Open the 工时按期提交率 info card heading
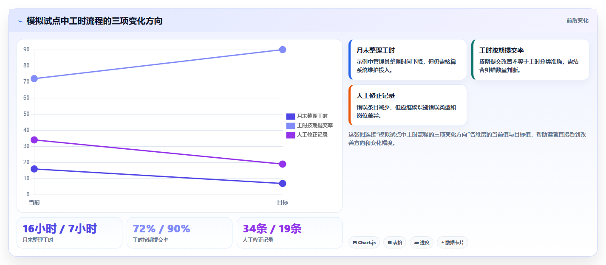 tap(501, 50)
